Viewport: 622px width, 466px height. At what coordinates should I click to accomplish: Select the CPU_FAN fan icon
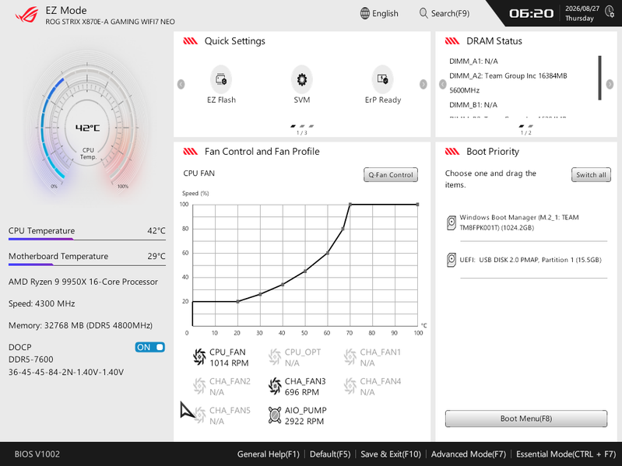coord(199,357)
